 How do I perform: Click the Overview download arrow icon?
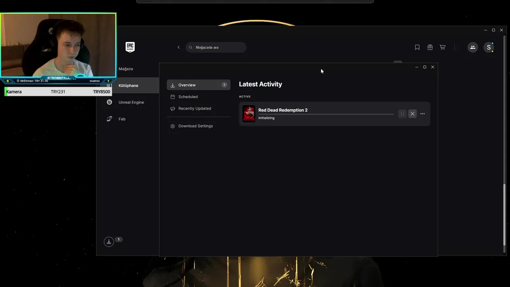(173, 85)
